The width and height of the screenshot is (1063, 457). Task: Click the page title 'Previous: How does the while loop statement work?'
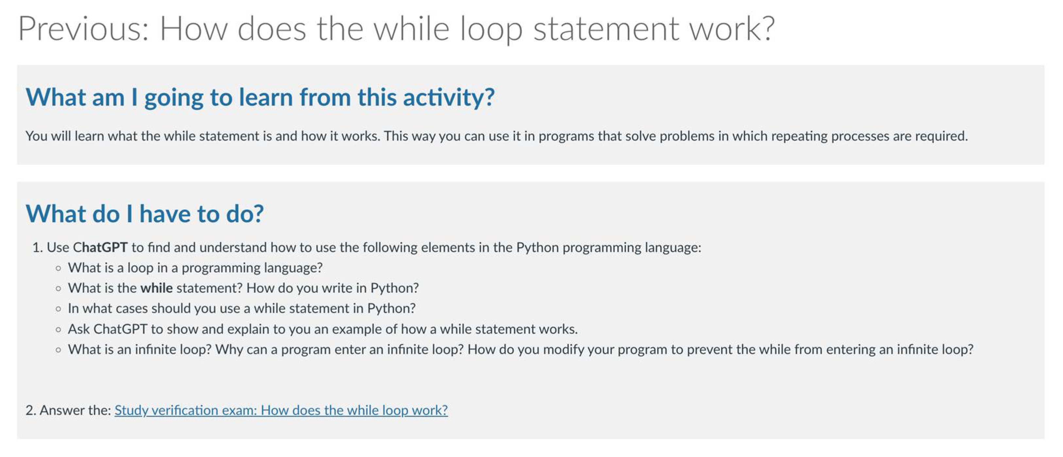pos(396,29)
